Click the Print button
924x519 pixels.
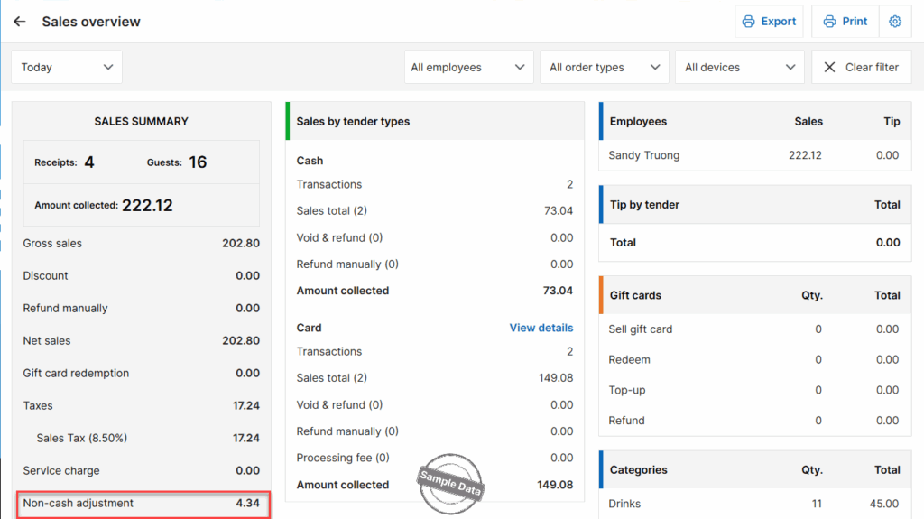click(844, 22)
